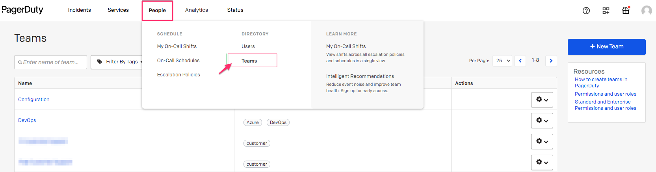Click the team name search field
This screenshot has width=656, height=172.
pos(51,62)
